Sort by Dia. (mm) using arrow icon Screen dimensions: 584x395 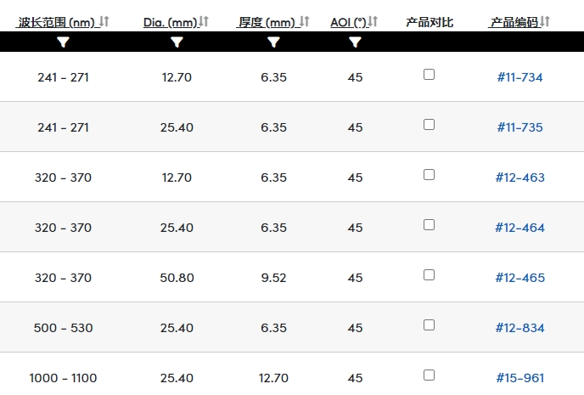click(204, 21)
